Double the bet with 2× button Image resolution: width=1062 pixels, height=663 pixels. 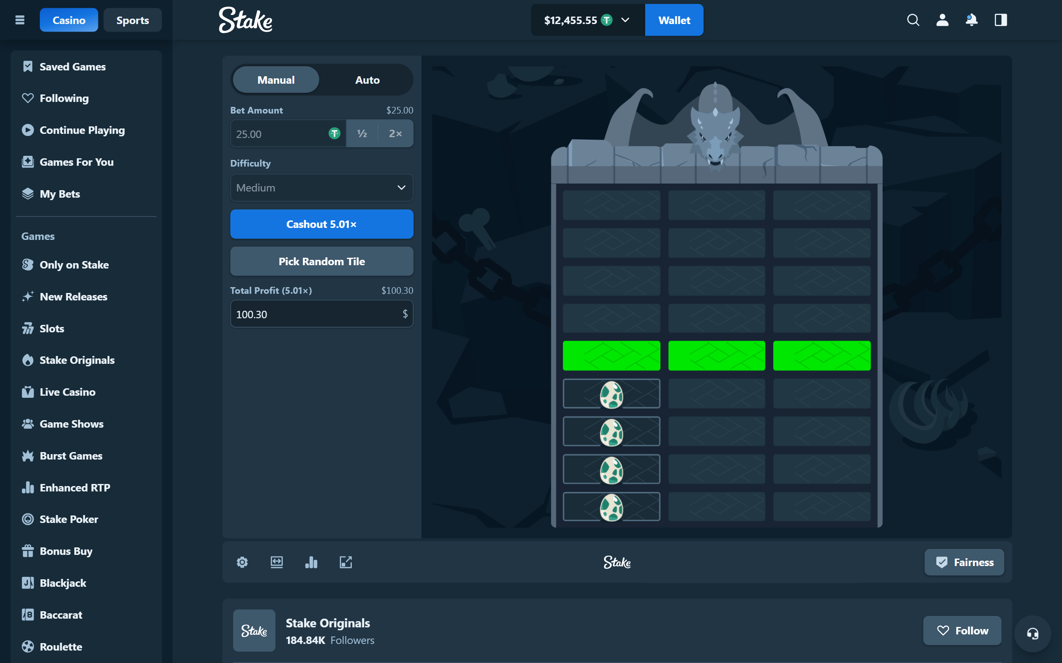pos(395,133)
